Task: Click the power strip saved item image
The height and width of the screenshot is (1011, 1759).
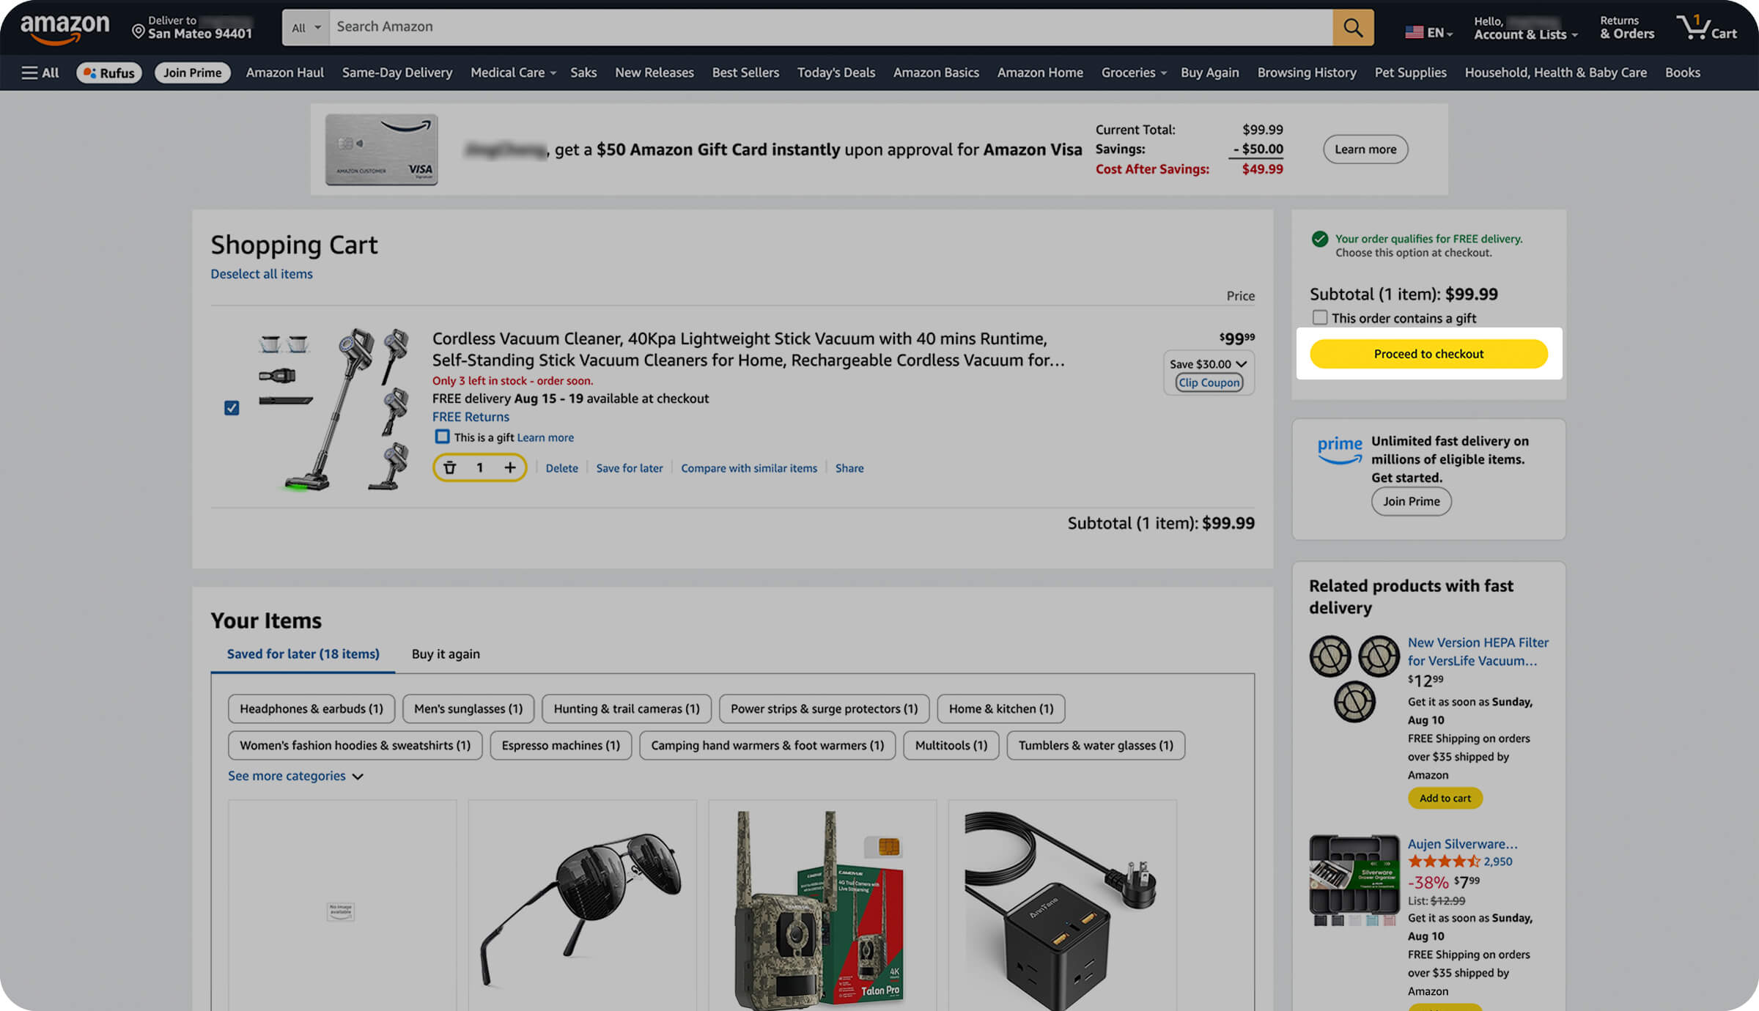Action: [1061, 910]
